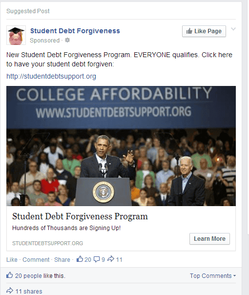The image size is (249, 295).
Task: Open the 11 shares link
Action: (29, 291)
